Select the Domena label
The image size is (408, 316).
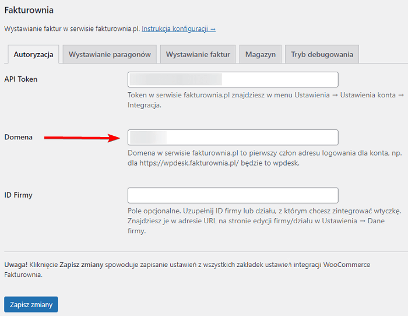click(x=18, y=137)
